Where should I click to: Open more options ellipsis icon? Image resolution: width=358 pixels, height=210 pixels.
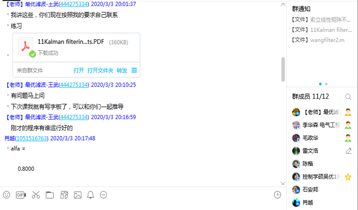[103, 195]
